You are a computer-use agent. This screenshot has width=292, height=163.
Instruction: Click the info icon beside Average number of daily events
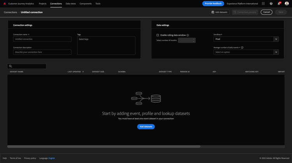242,48
